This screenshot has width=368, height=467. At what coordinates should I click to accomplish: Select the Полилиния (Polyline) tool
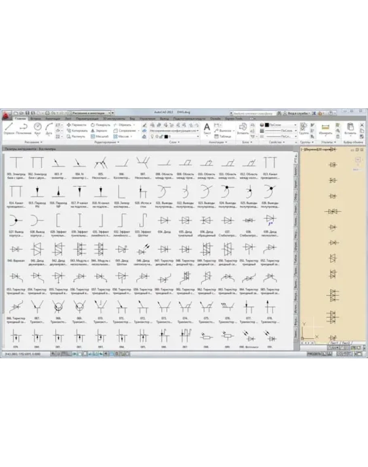point(23,128)
